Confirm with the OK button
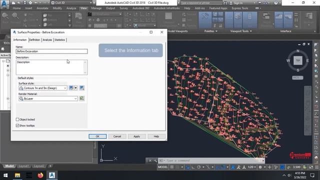Image resolution: width=320 pixels, height=180 pixels. (97, 136)
